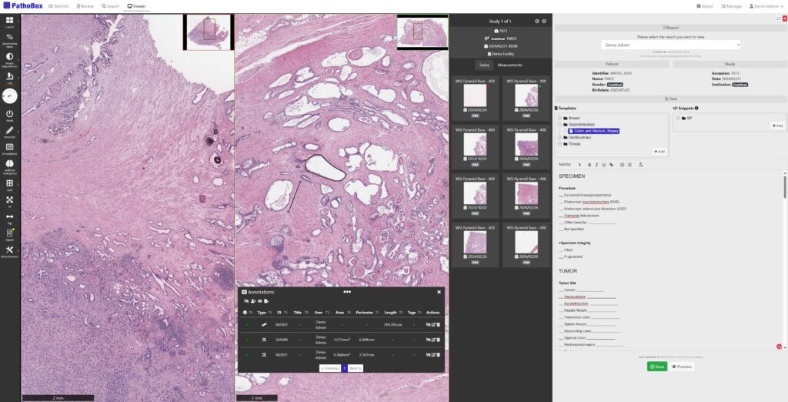Toggle visibility of annotation 402922
The height and width of the screenshot is (402, 788).
pyautogui.click(x=428, y=325)
